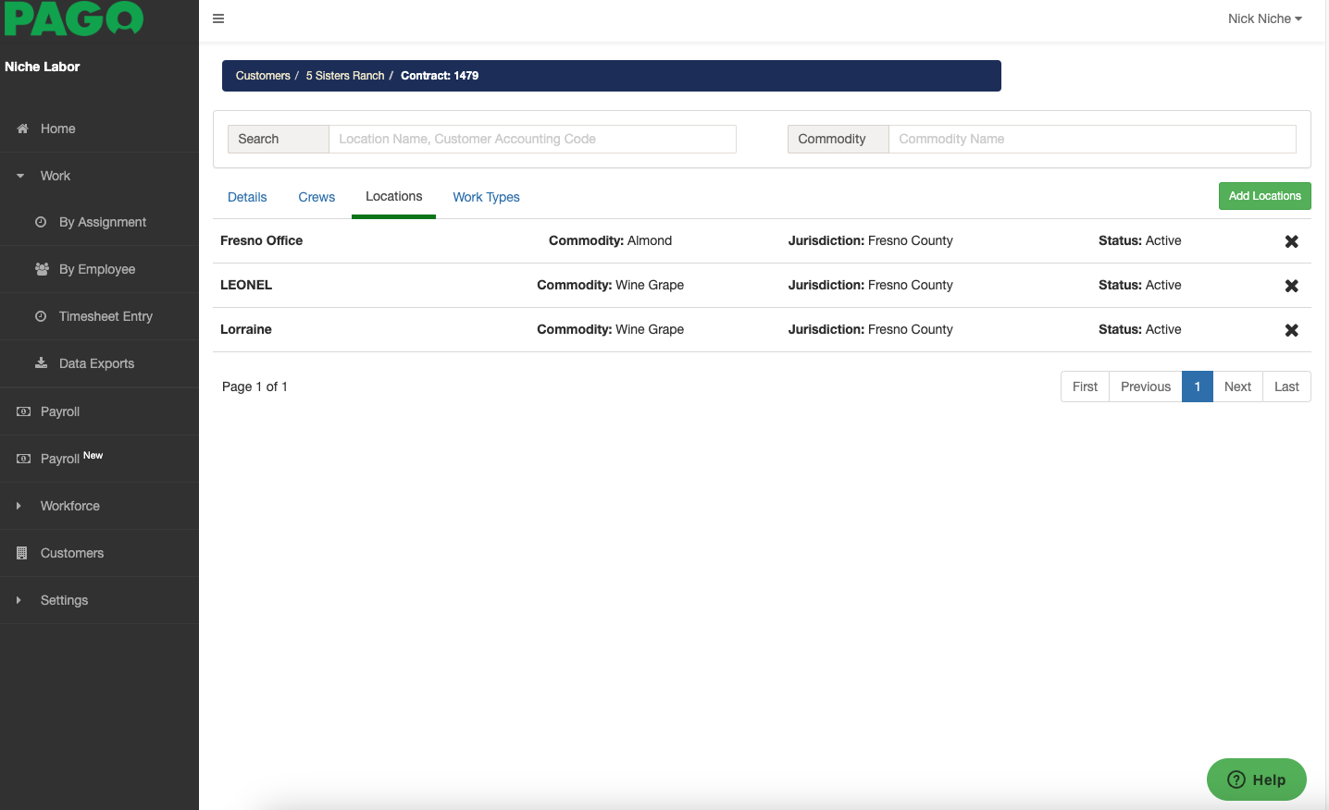
Task: Go to Timesheet Entry
Action: (106, 316)
